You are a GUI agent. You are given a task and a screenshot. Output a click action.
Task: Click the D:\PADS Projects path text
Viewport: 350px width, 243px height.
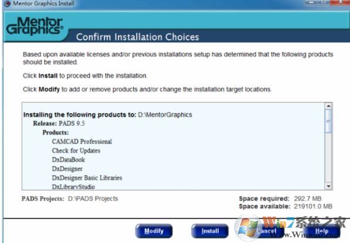(93, 198)
